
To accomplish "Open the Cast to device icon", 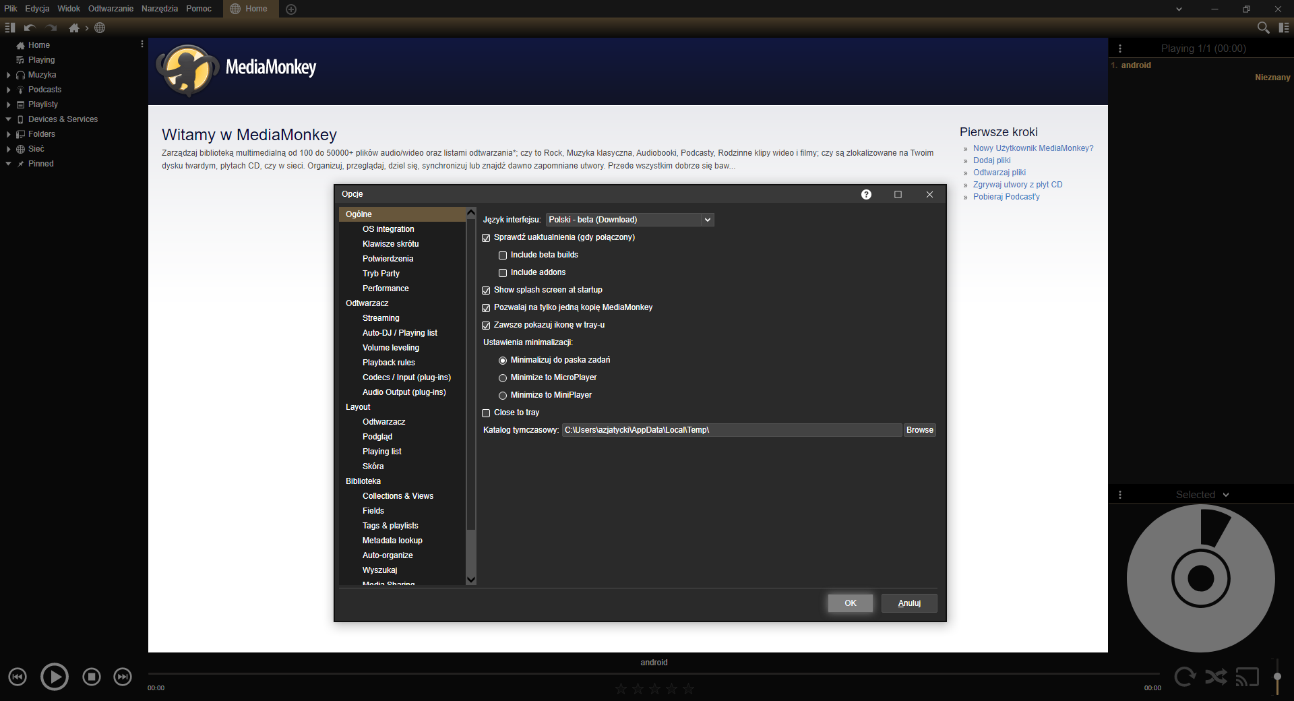I will [1247, 677].
